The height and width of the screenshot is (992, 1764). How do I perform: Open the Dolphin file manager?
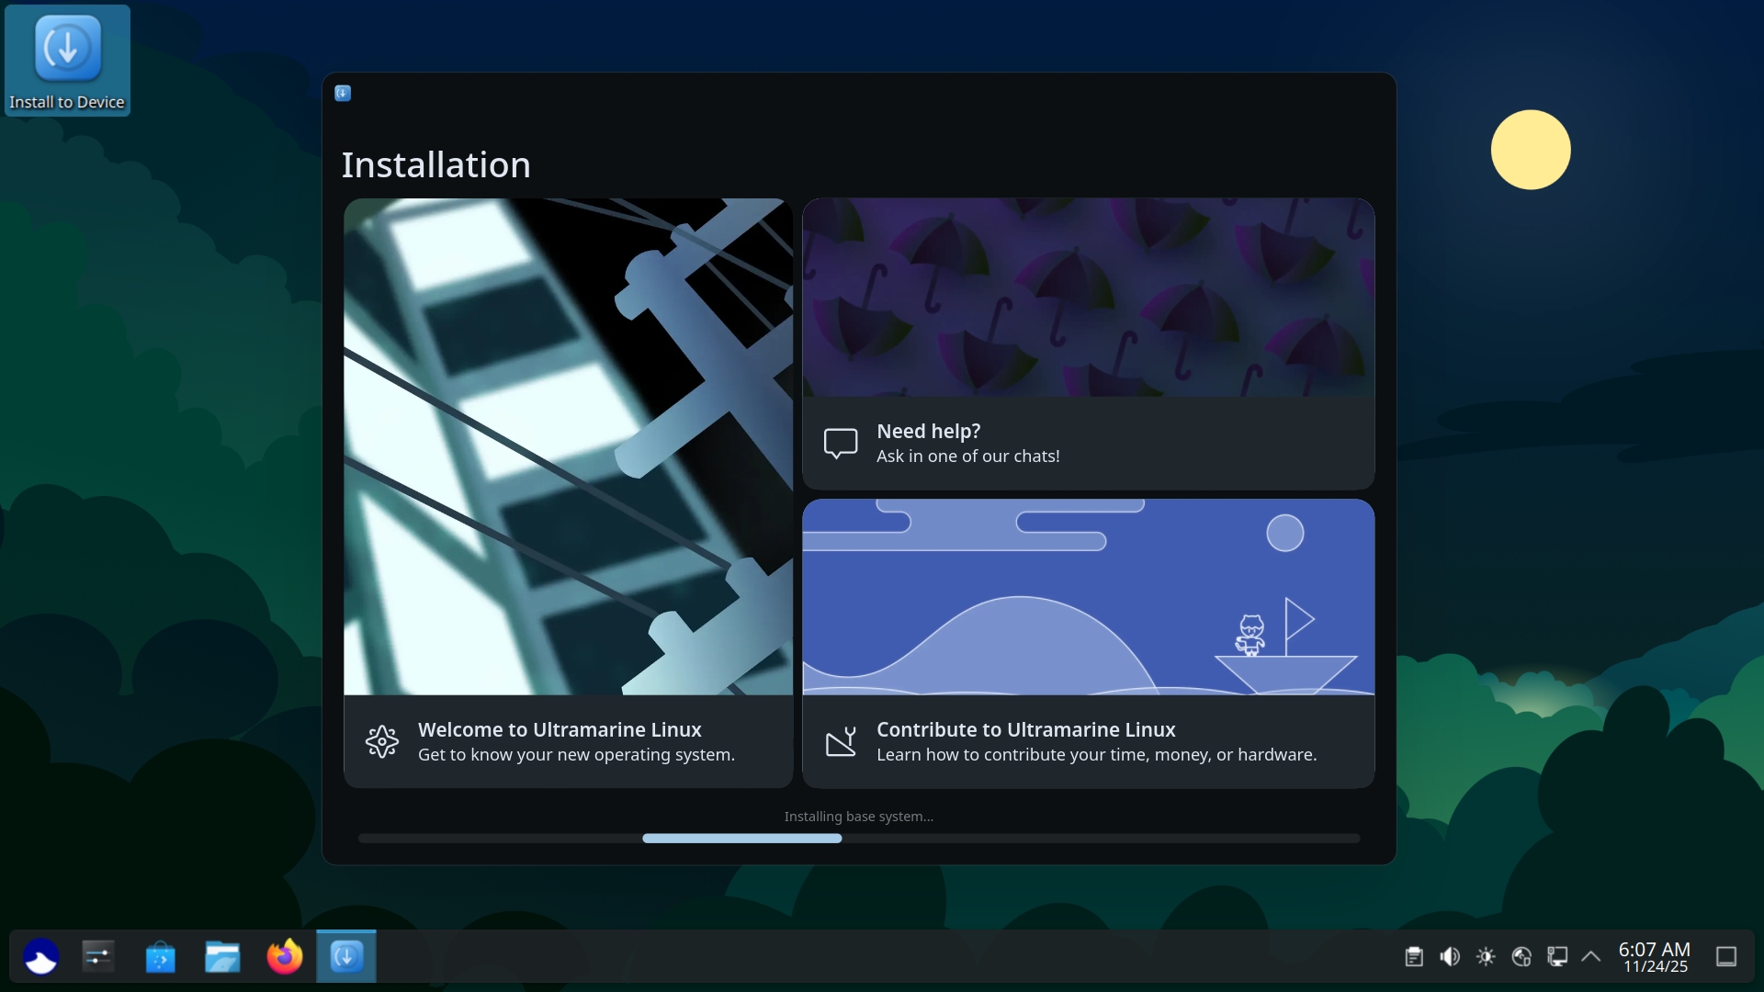pos(221,957)
